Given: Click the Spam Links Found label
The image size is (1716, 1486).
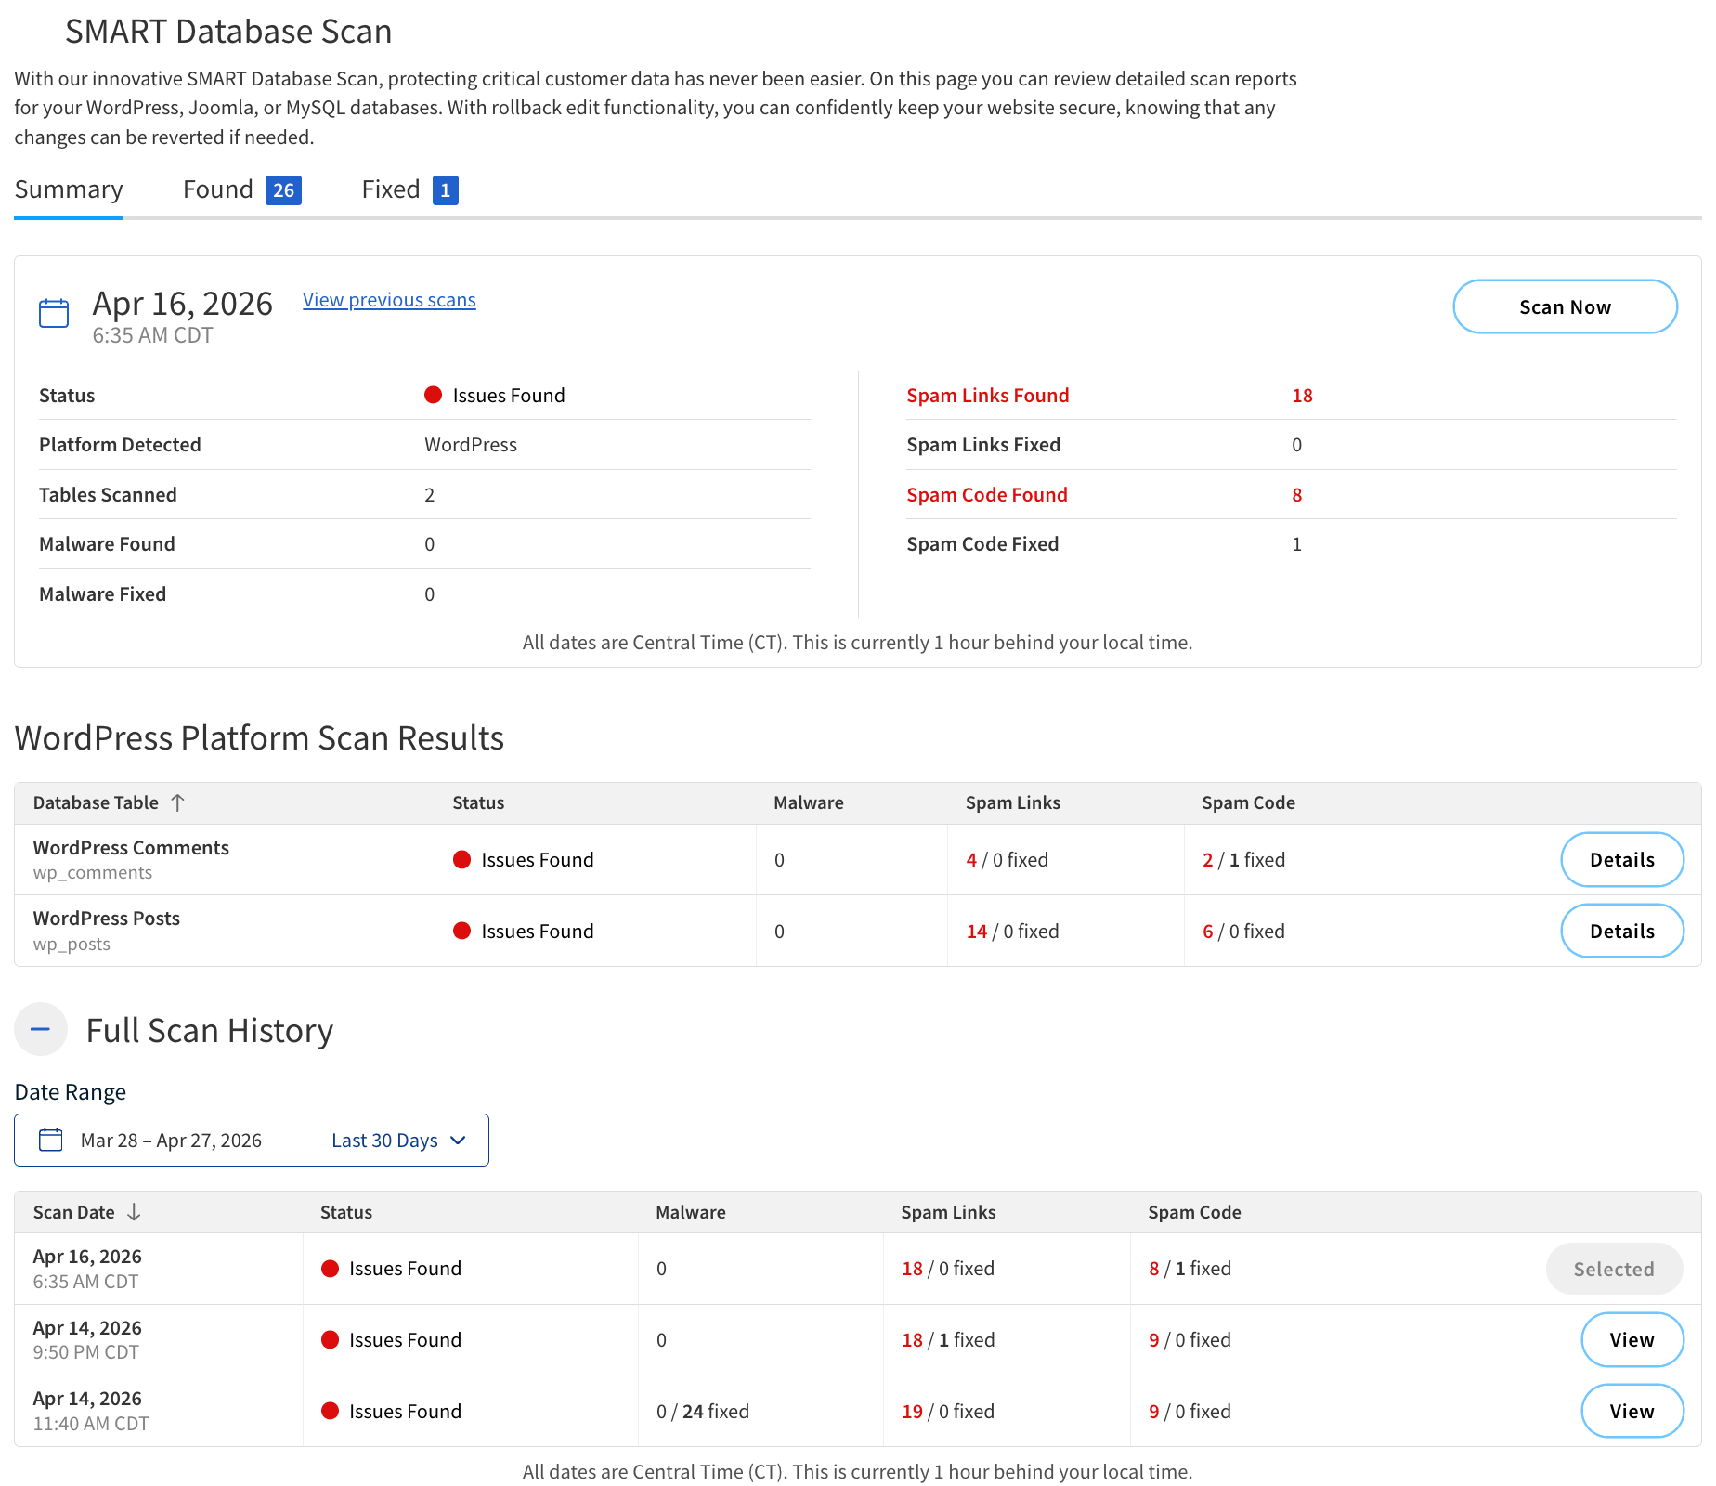Looking at the screenshot, I should (x=988, y=395).
